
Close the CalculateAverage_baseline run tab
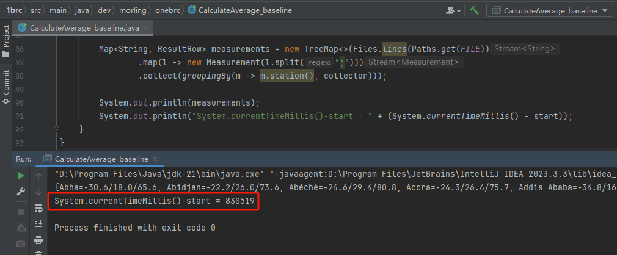[x=155, y=159]
